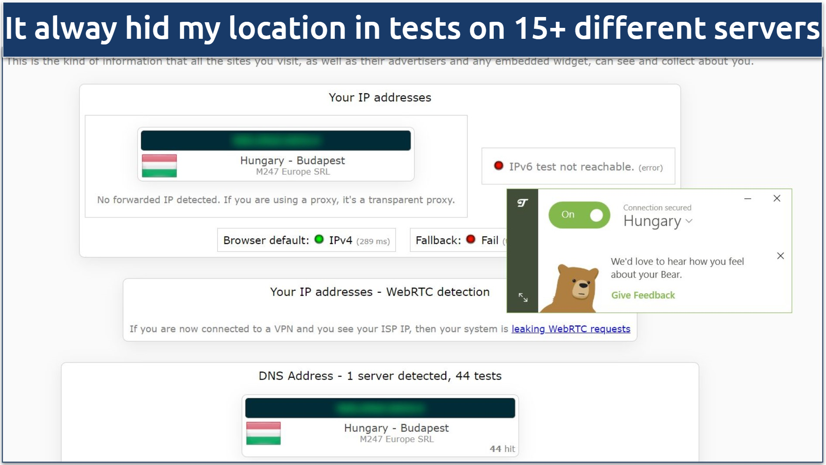Click the blurred IP address bar above Budapest

[275, 141]
